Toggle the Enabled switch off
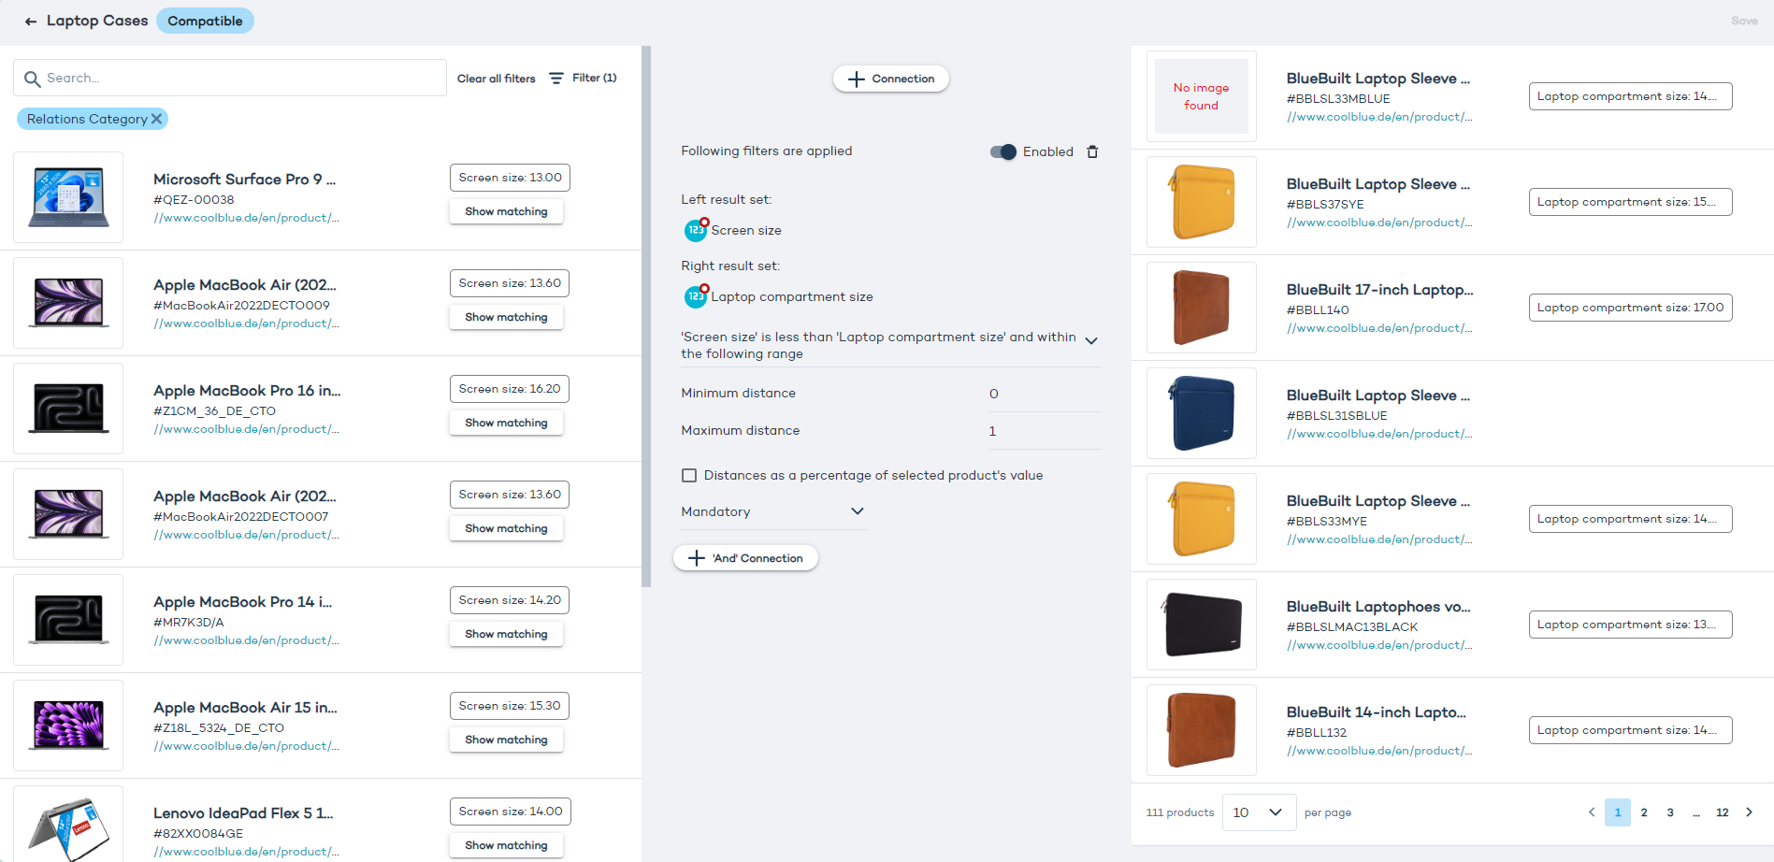This screenshot has width=1774, height=862. (x=1003, y=151)
